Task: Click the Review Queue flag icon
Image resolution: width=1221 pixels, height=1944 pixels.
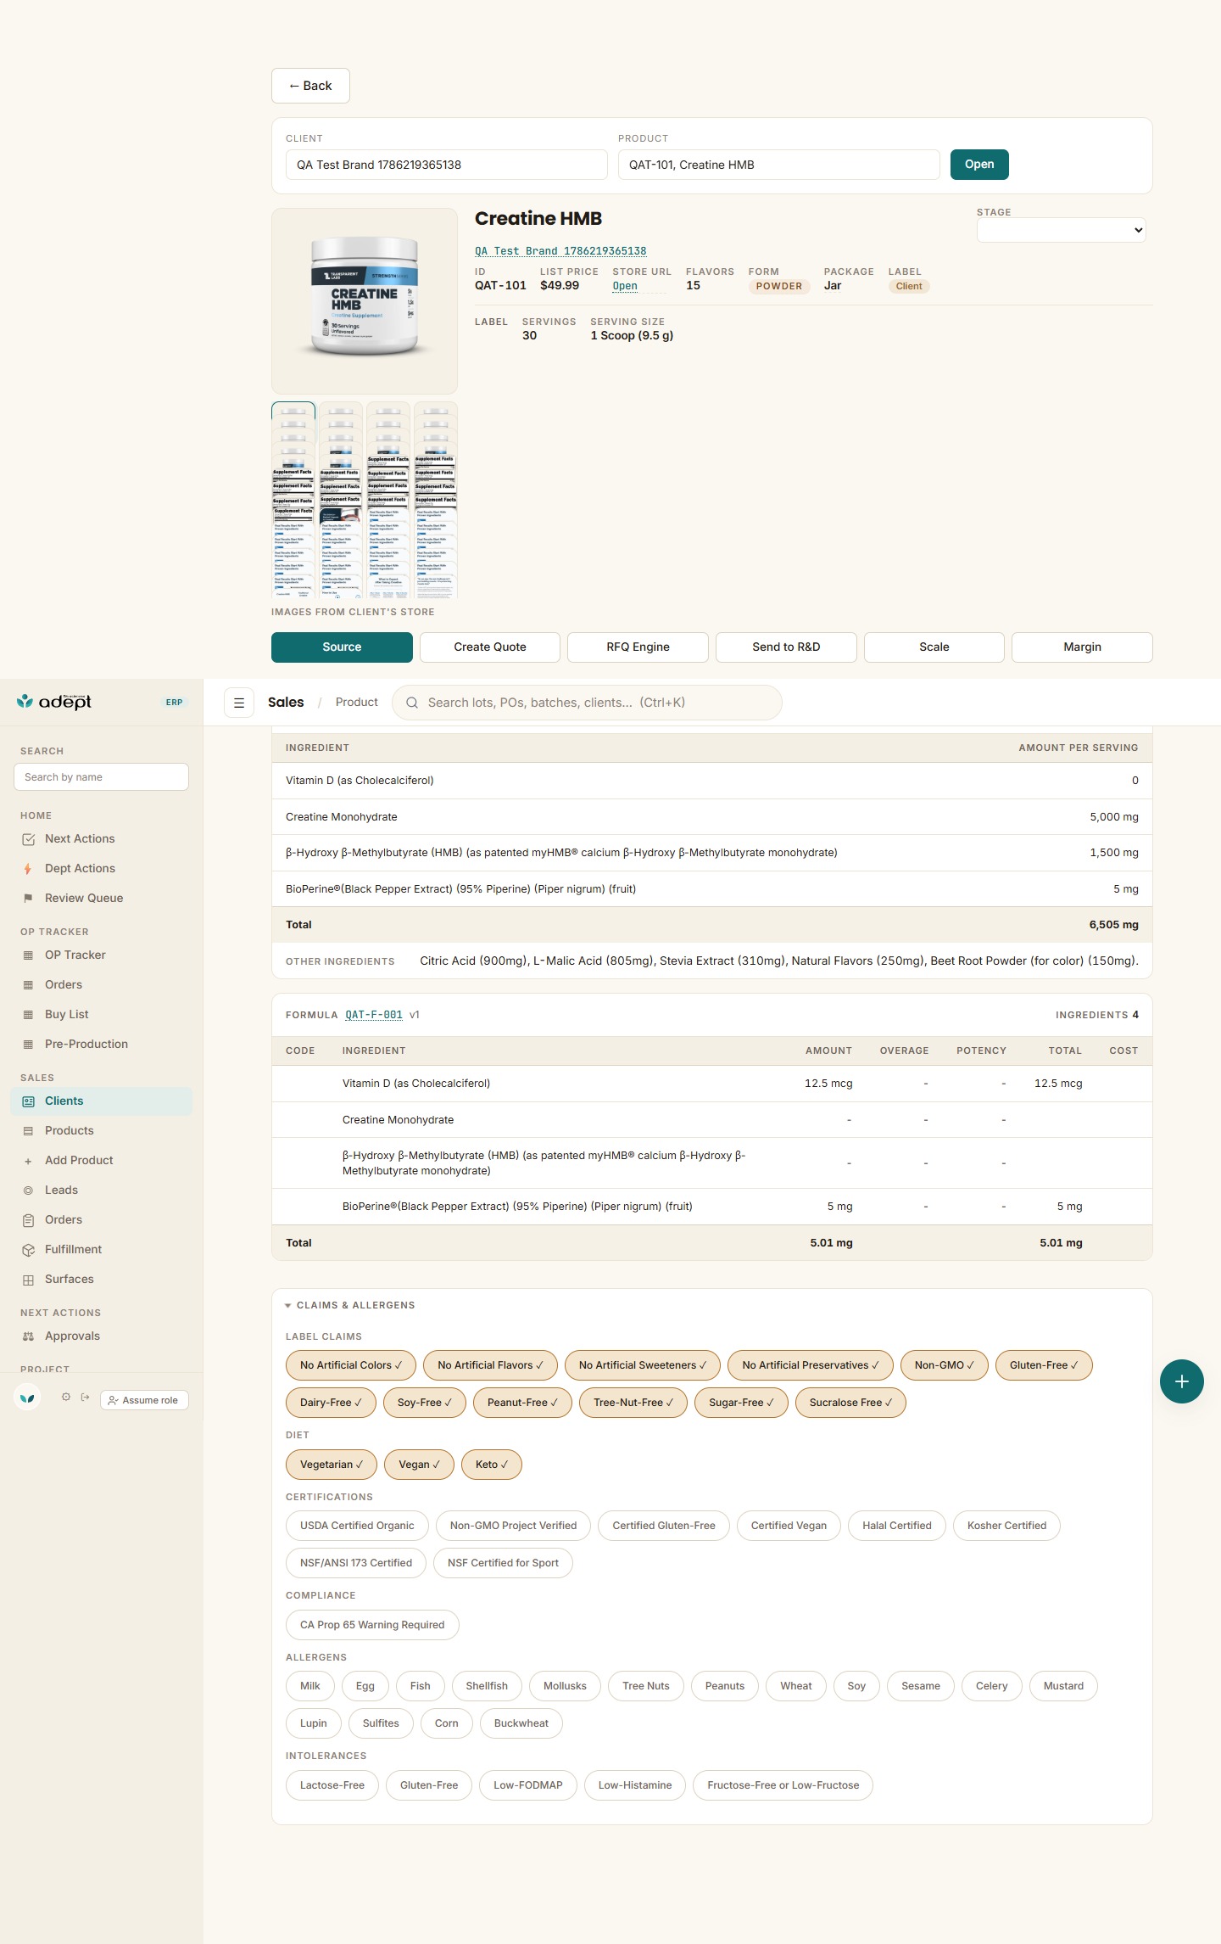Action: pyautogui.click(x=28, y=899)
